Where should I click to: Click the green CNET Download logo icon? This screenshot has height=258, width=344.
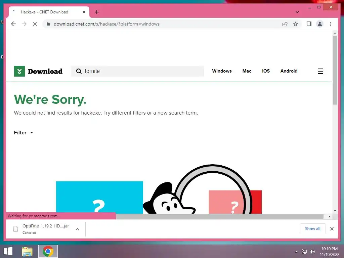[19, 71]
